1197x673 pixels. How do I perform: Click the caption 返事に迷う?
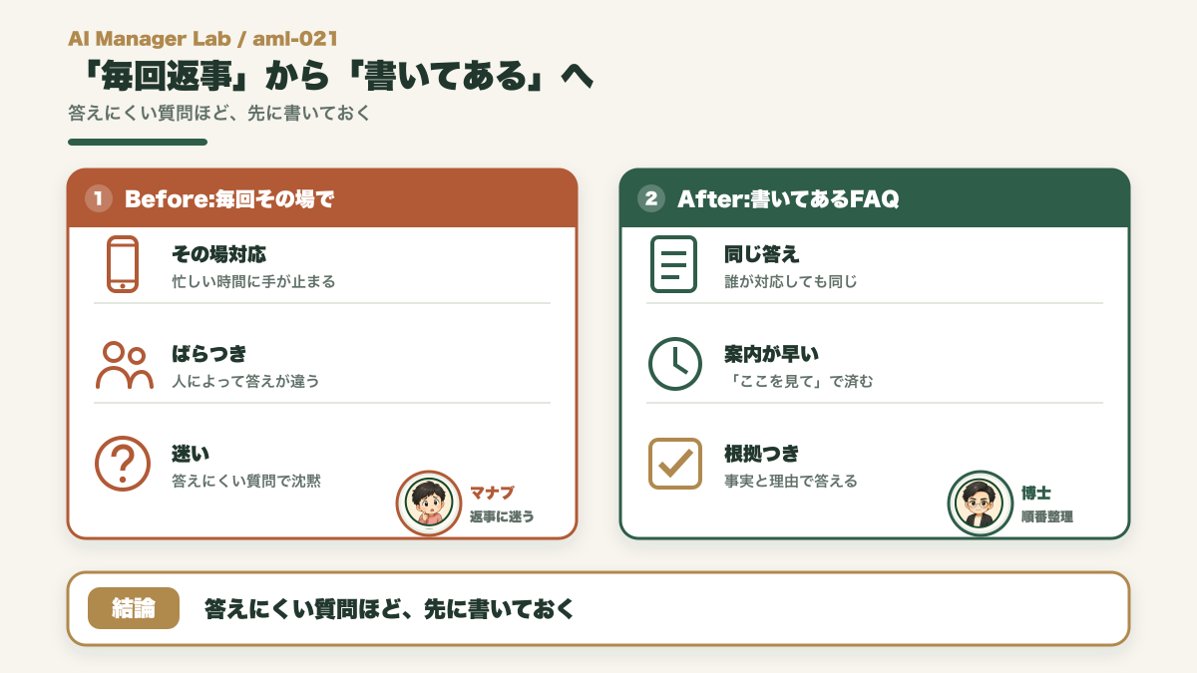click(503, 516)
